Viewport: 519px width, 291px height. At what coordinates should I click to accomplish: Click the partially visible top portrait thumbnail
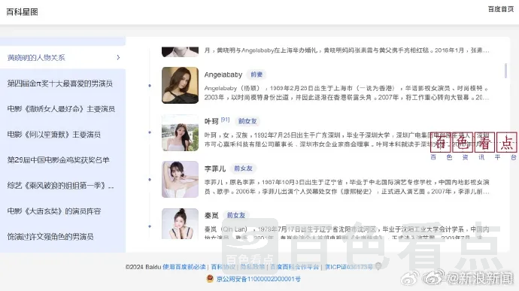pyautogui.click(x=180, y=52)
